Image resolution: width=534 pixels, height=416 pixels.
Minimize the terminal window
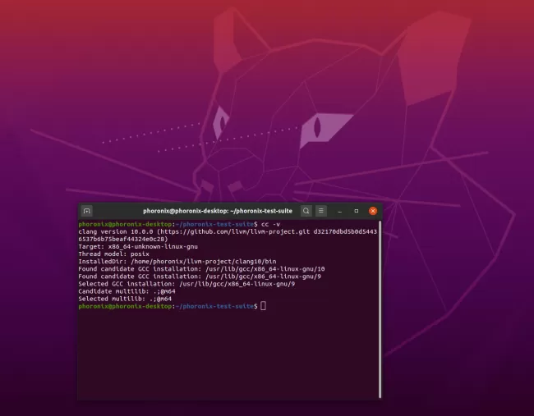[340, 211]
